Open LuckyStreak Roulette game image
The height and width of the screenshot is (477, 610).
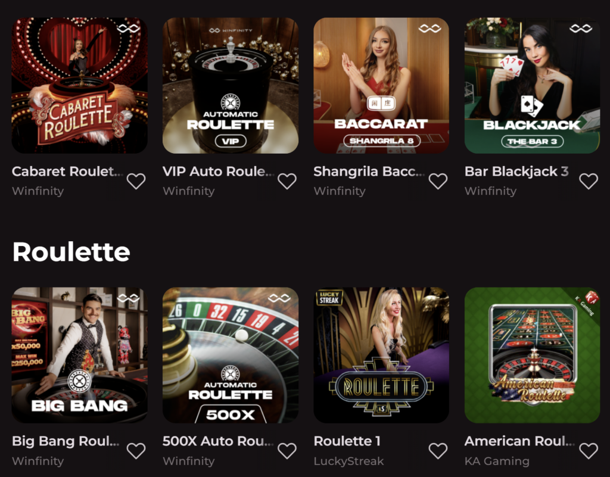[x=381, y=355]
